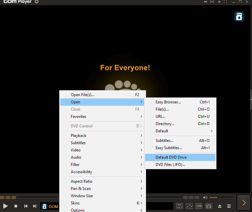Expand the Playback submenu

click(x=102, y=136)
